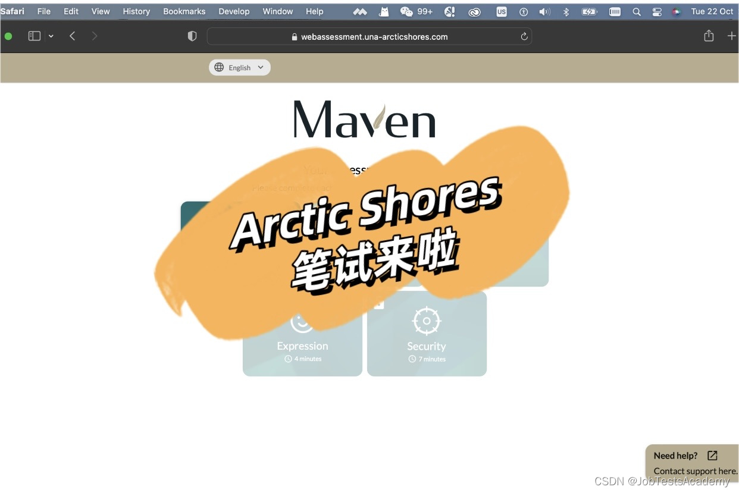Open the Share sheet

pos(709,36)
